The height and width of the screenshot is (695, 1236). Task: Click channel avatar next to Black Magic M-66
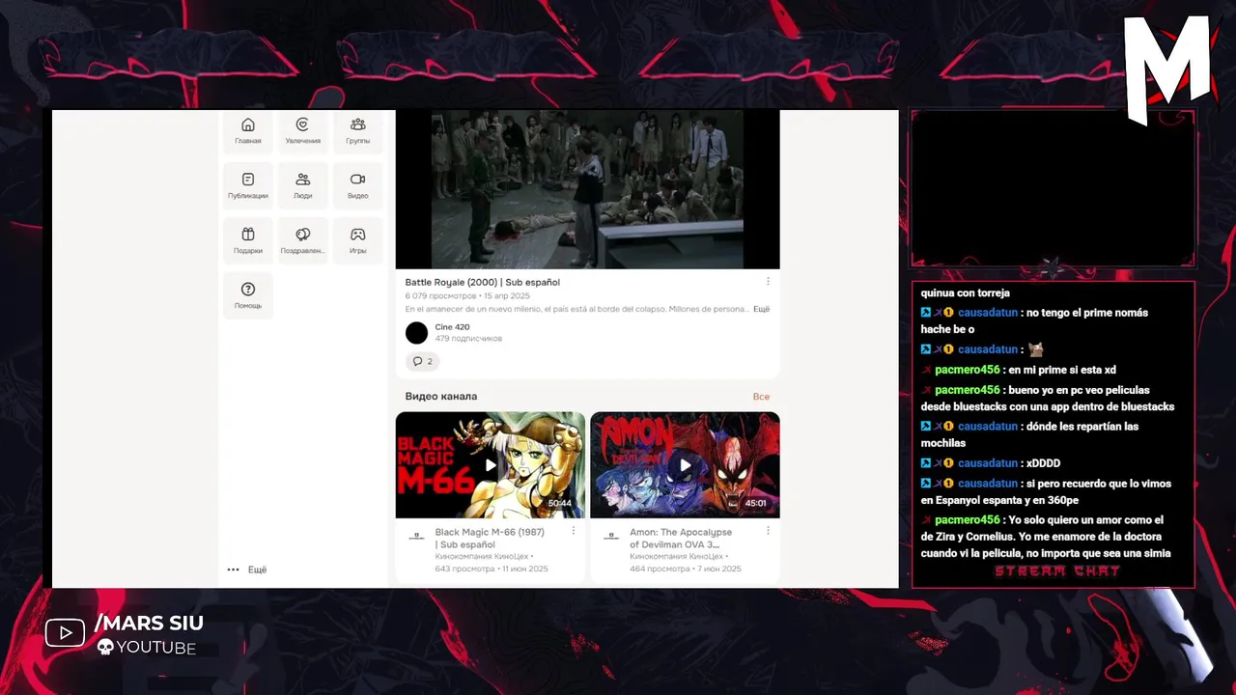coord(416,536)
